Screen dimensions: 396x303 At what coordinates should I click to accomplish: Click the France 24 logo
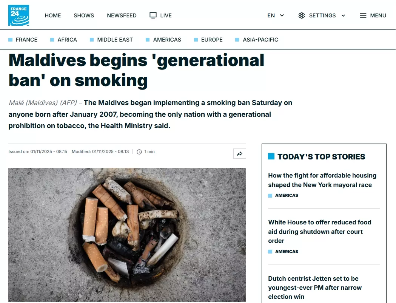point(18,15)
